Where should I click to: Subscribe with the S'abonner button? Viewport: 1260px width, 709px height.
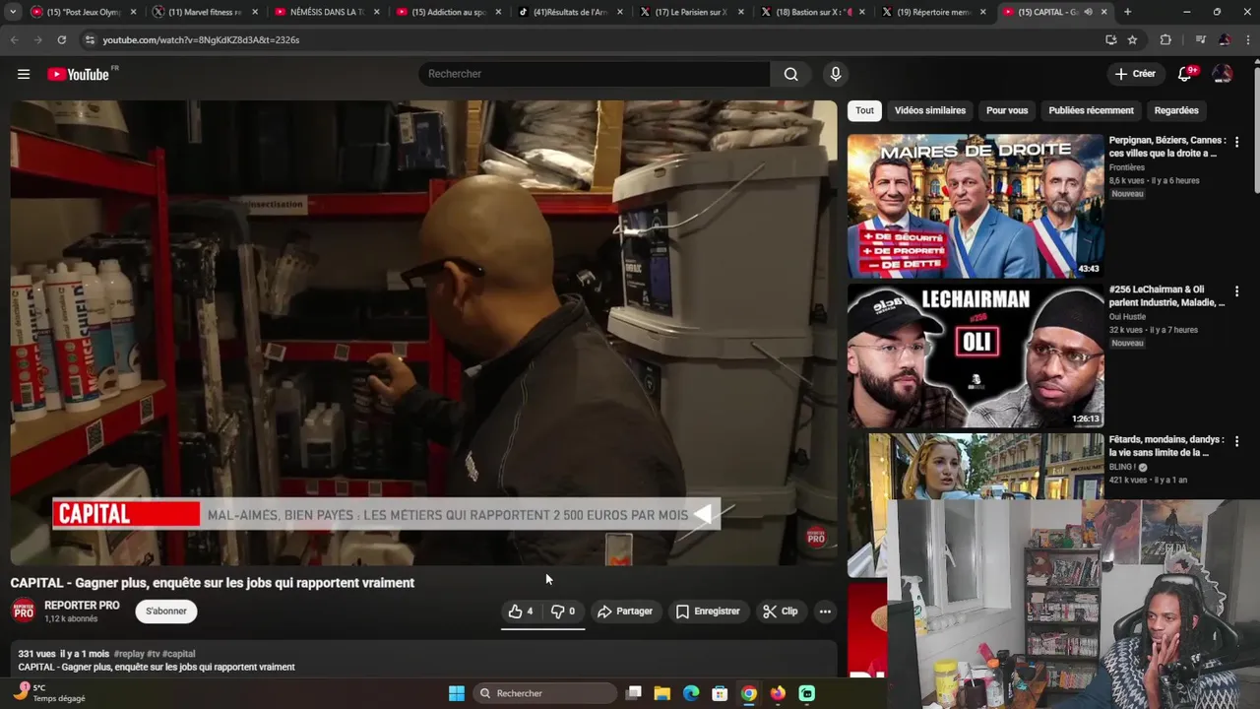point(166,612)
